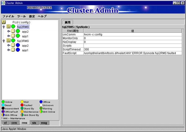Click the Java Applet Window status bar
This screenshot has width=186, height=132.
tap(93, 129)
